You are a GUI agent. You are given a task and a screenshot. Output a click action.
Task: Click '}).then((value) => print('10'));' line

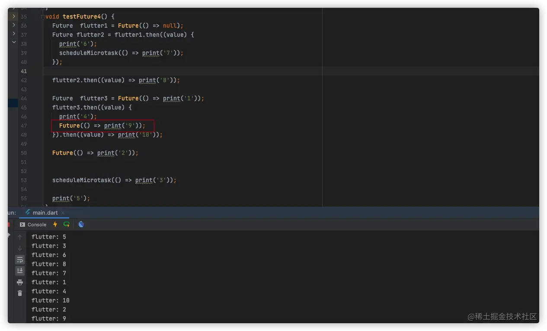107,135
